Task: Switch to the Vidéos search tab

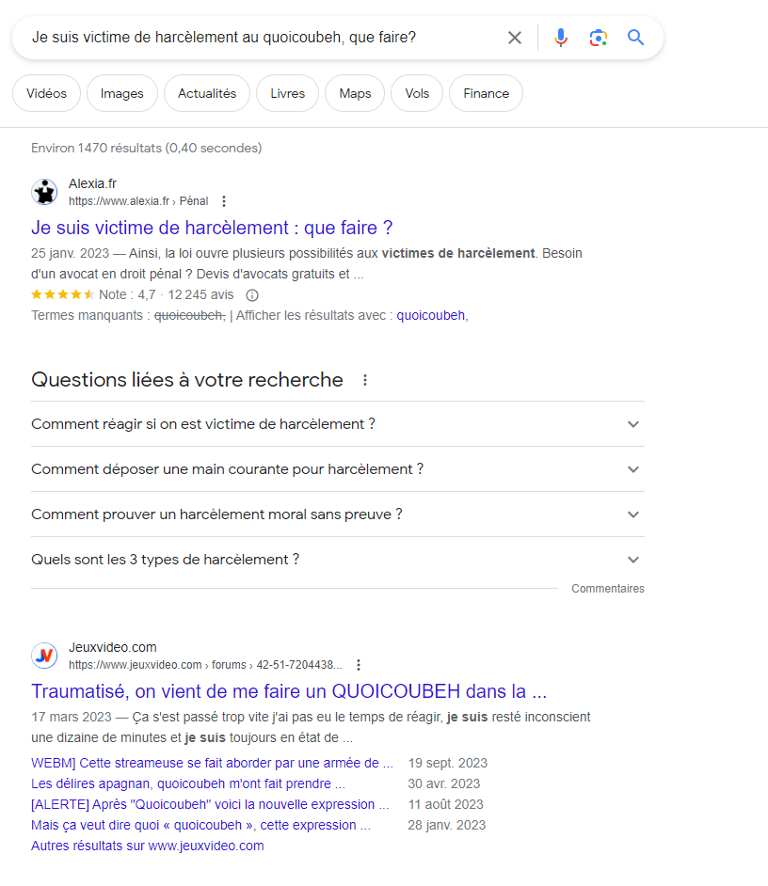Action: click(47, 93)
